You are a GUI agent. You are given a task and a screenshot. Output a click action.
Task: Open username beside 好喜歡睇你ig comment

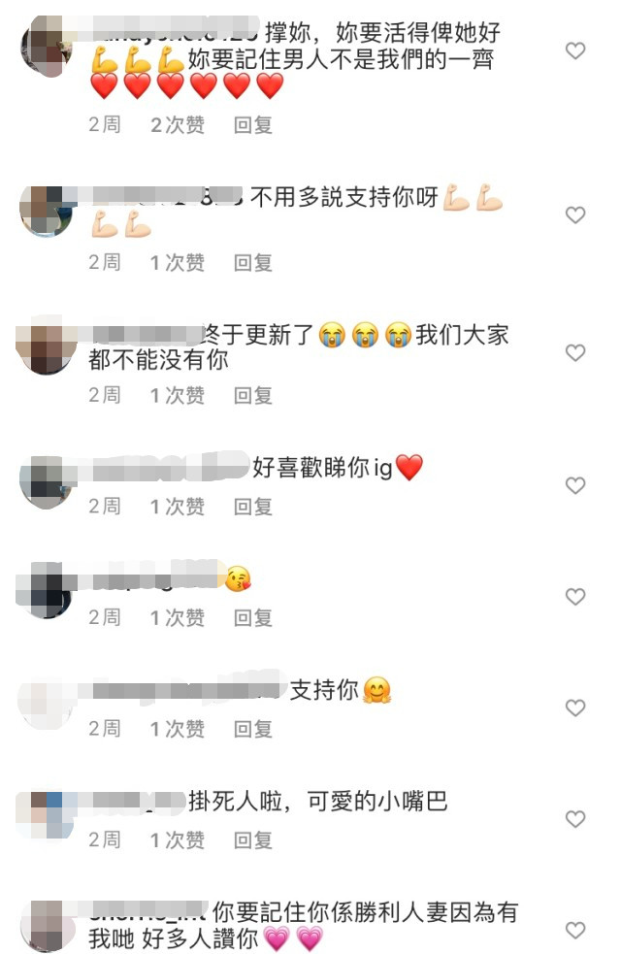pyautogui.click(x=164, y=468)
